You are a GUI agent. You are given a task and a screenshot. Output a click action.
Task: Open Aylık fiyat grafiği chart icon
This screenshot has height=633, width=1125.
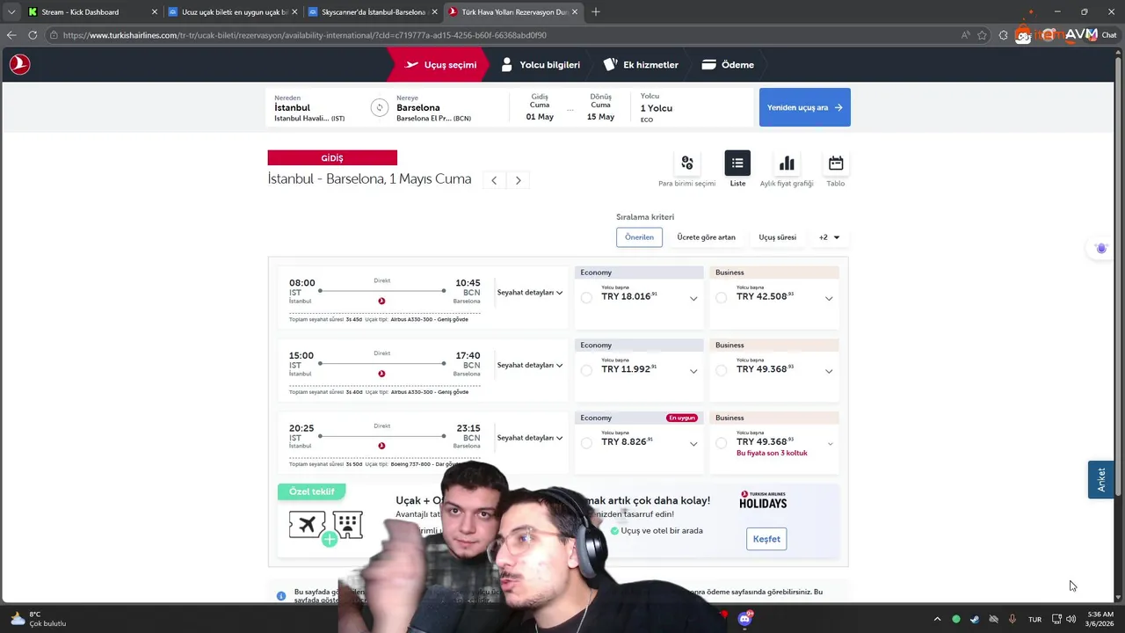tap(787, 163)
